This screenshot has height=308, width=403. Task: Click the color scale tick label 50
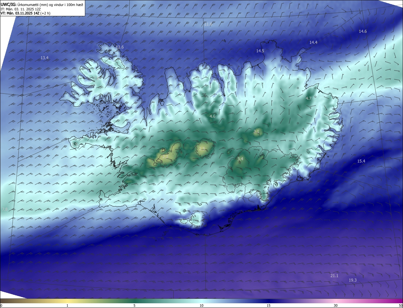(x=400, y=305)
